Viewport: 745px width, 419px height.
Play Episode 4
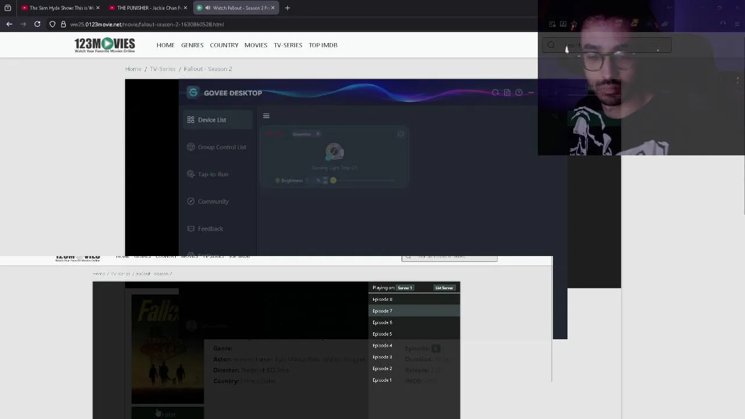(414, 346)
